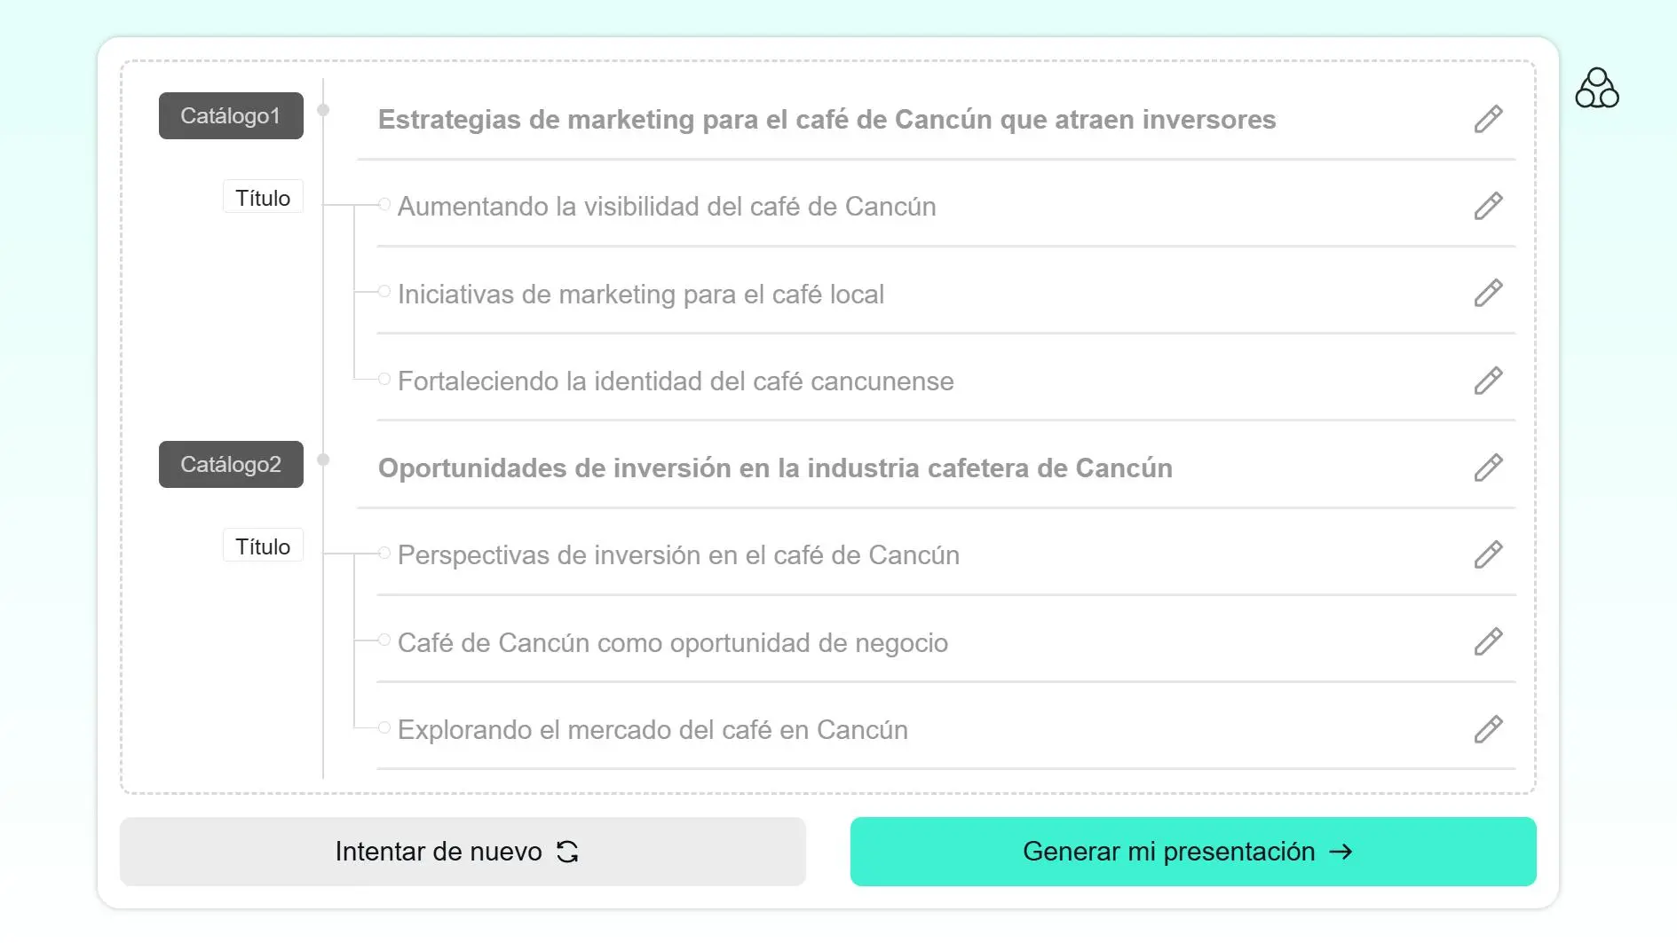Image resolution: width=1677 pixels, height=943 pixels.
Task: Click the Título tag under Catálogo2
Action: 263,546
